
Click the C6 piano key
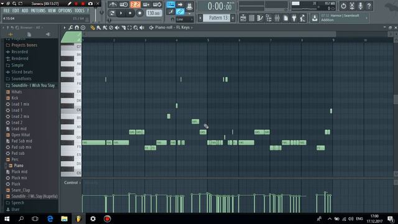pyautogui.click(x=71, y=110)
